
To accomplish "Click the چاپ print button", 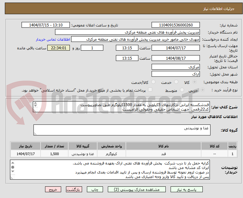I will click(95, 190).
